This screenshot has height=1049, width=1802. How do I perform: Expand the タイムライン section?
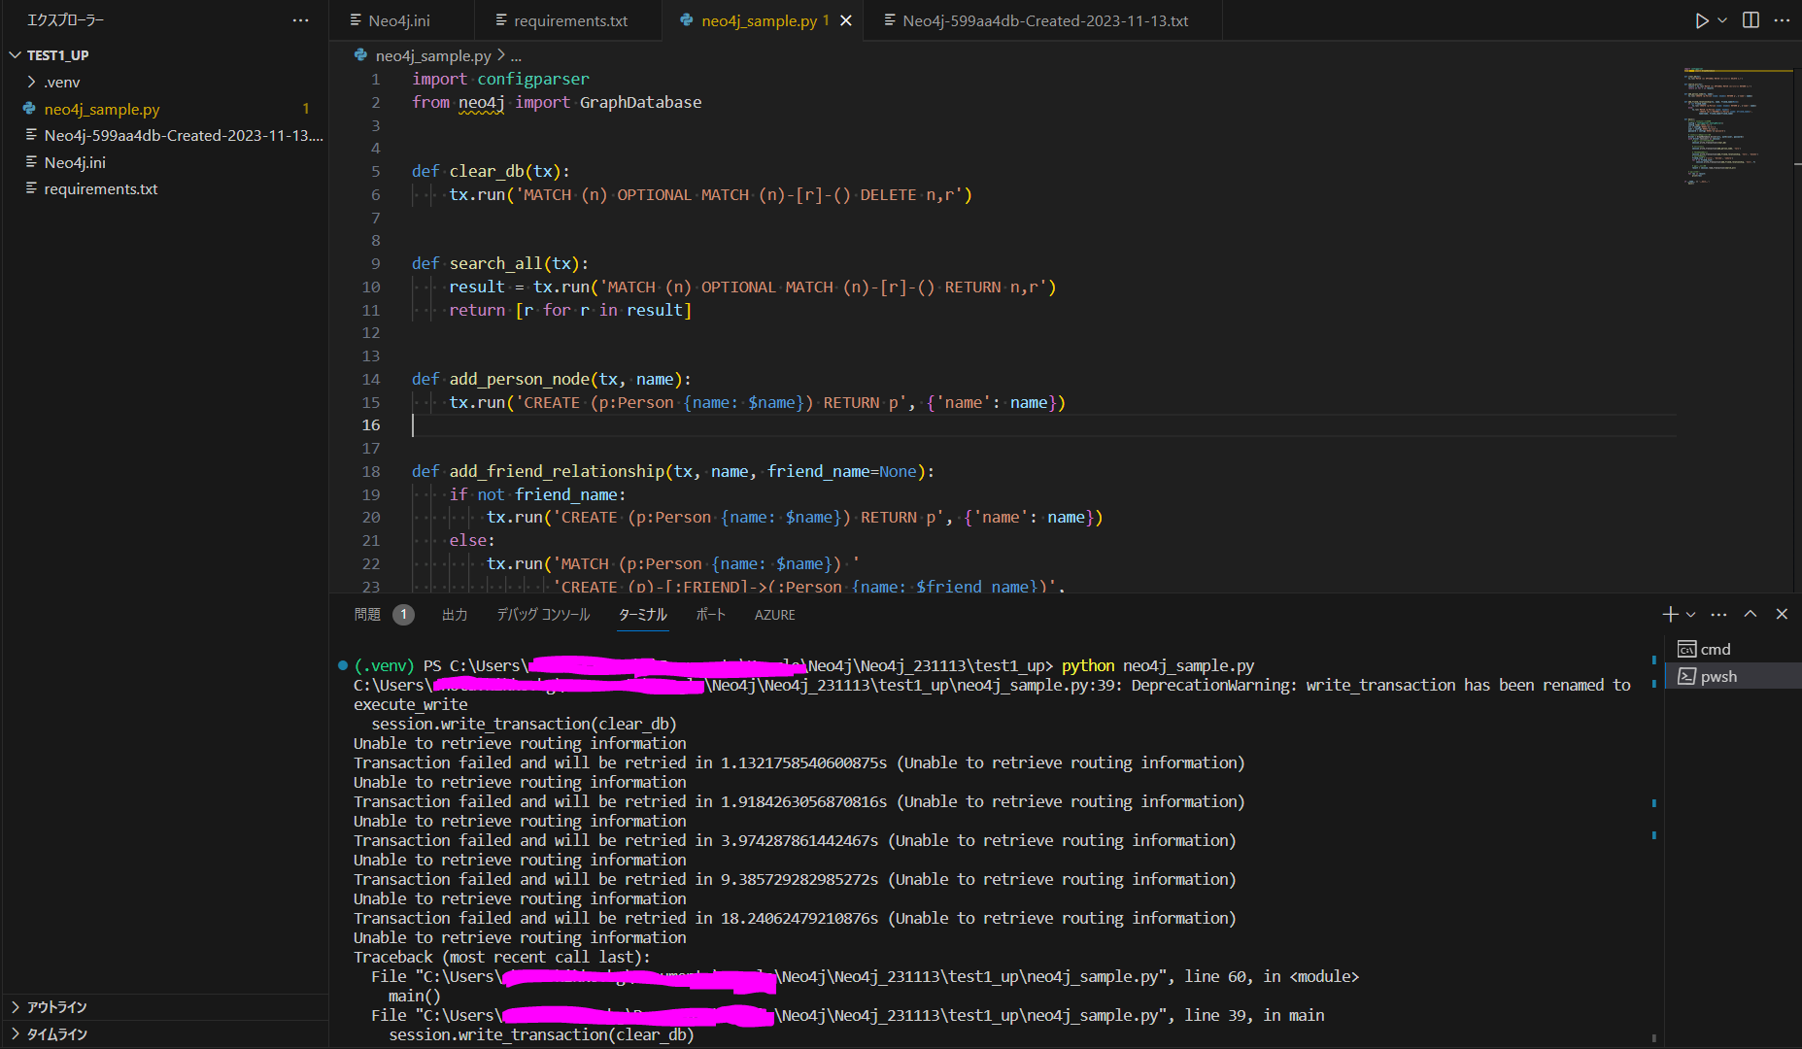point(56,1034)
